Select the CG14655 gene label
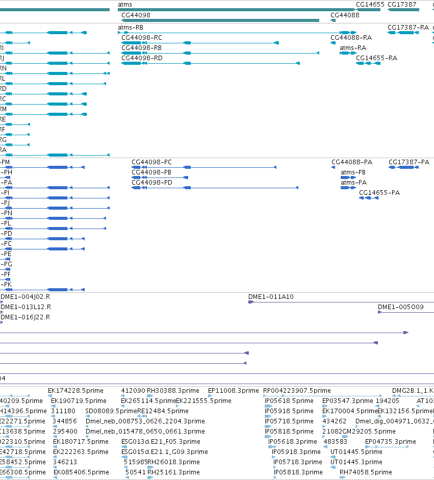The width and height of the screenshot is (434, 480). pyautogui.click(x=370, y=5)
